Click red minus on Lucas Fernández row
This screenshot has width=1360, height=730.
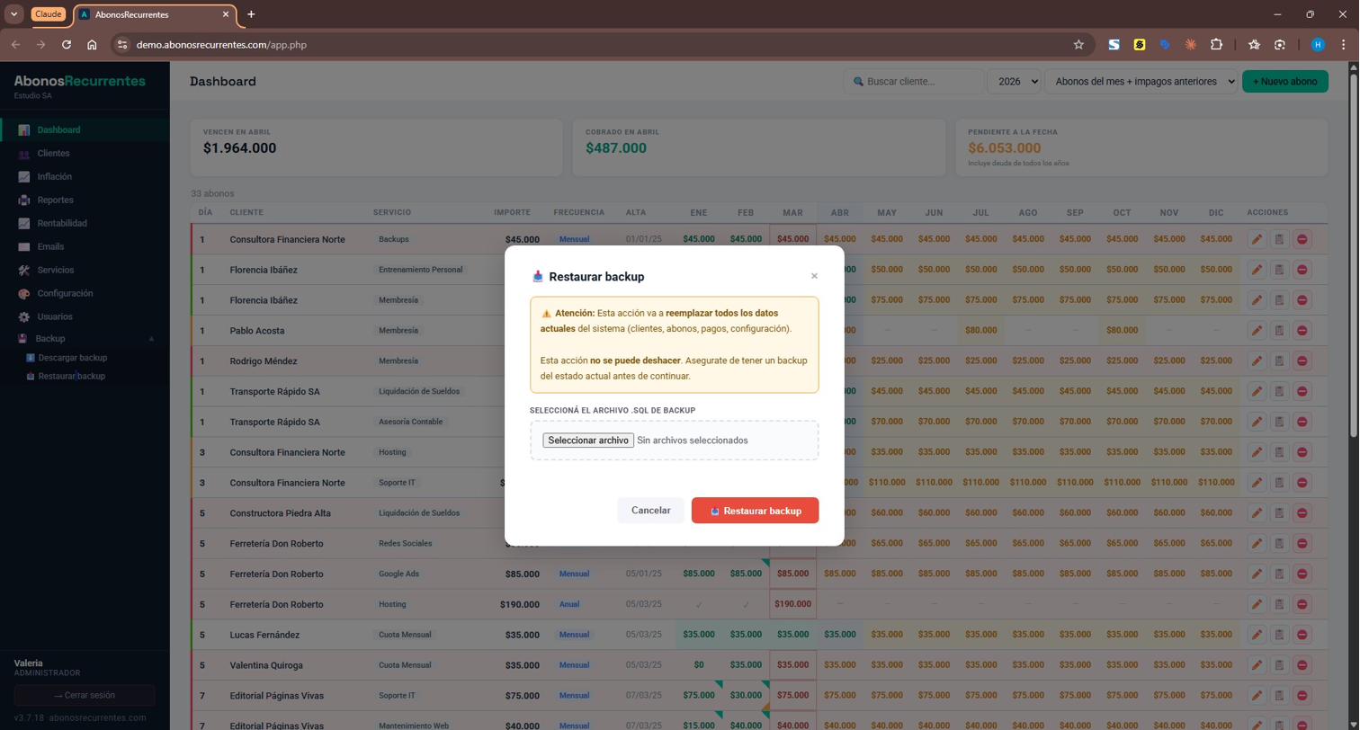1302,635
